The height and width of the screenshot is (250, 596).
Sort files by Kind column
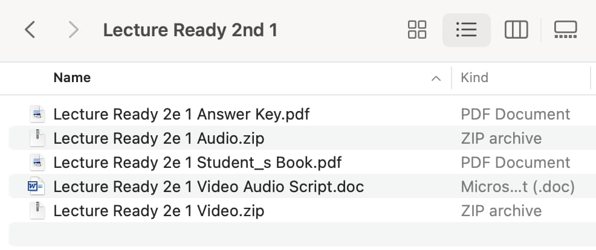[475, 77]
